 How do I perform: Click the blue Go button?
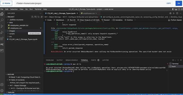coord(179,3)
